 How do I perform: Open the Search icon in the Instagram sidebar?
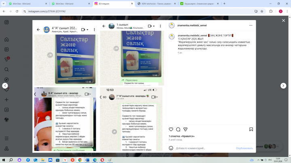coord(6,70)
